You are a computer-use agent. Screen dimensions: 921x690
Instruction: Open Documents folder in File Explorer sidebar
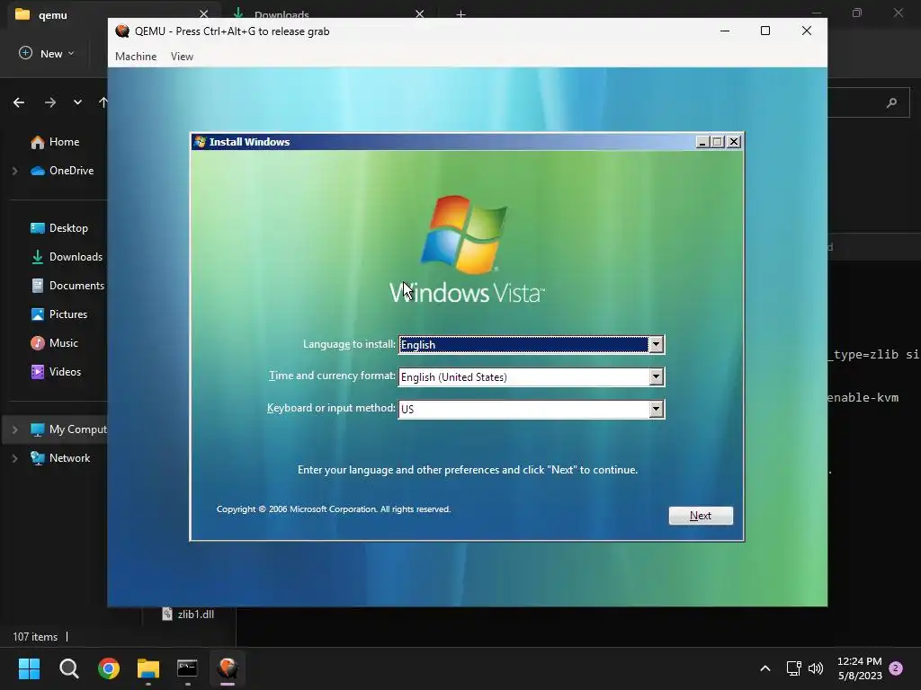coord(67,286)
